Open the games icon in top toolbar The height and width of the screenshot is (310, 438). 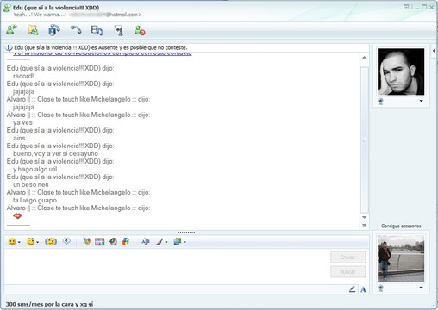pos(118,30)
